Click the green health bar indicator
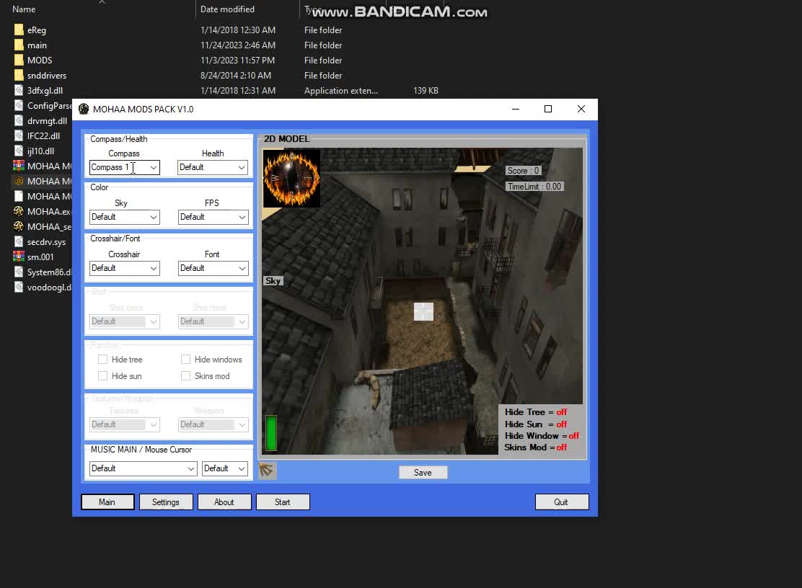The height and width of the screenshot is (588, 802). (x=270, y=432)
